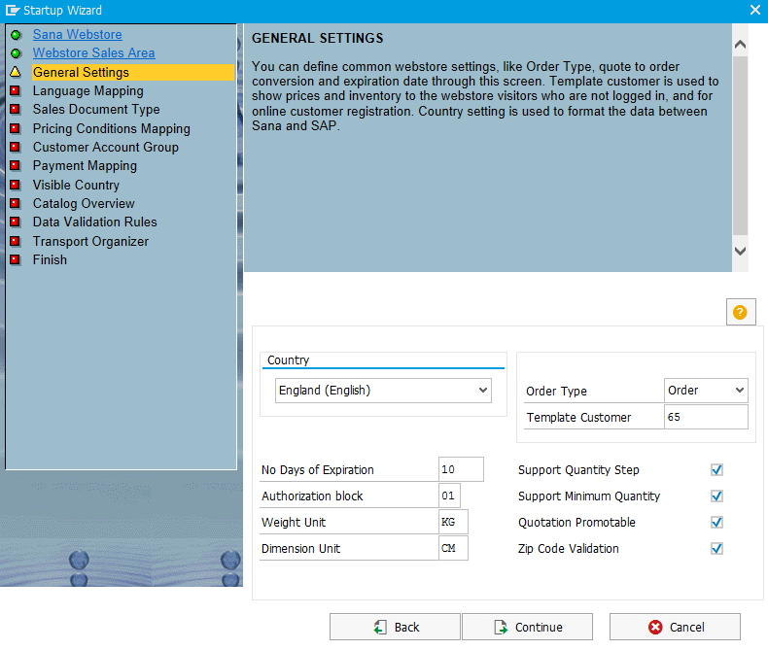Viewport: 768px width, 650px height.
Task: Click the description panel's scroll down arrow
Action: pyautogui.click(x=740, y=251)
